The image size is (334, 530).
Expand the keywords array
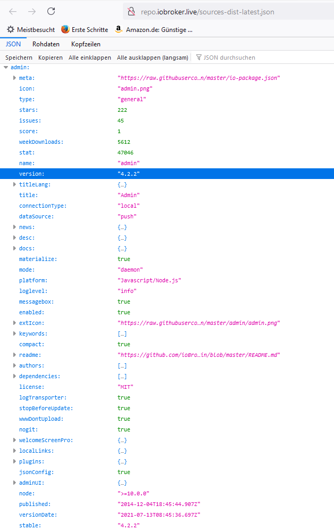pyautogui.click(x=14, y=333)
